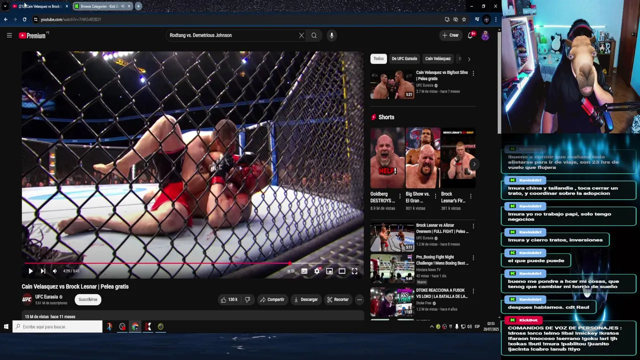Open more actions menu beside Recortar
Viewport: 640px width, 360px height.
(359, 299)
